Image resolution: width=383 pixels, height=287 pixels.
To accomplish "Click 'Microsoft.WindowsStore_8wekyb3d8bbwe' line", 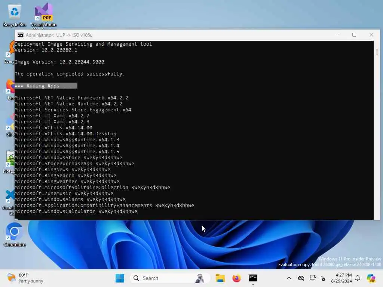I will pos(68,158).
